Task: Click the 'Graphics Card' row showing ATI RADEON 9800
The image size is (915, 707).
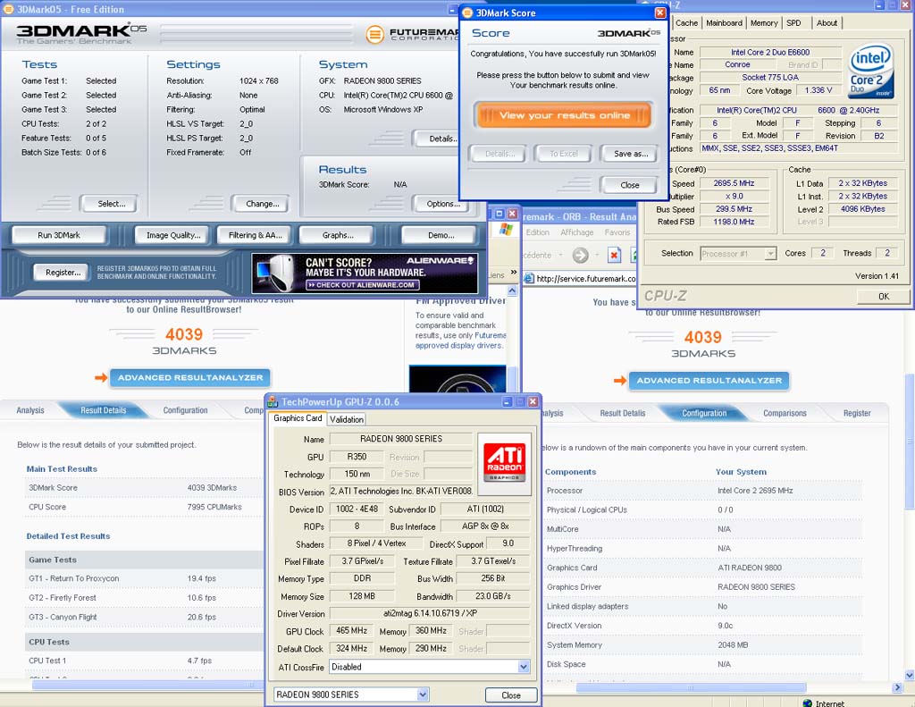Action: [x=703, y=568]
